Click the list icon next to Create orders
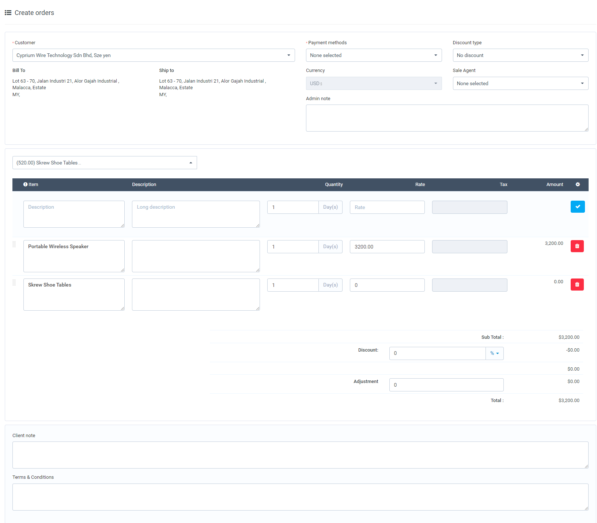Screen dimensions: 597x523 pos(8,12)
